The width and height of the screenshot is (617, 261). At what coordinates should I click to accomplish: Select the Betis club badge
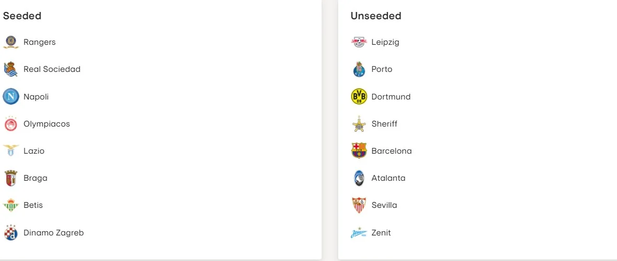[11, 205]
